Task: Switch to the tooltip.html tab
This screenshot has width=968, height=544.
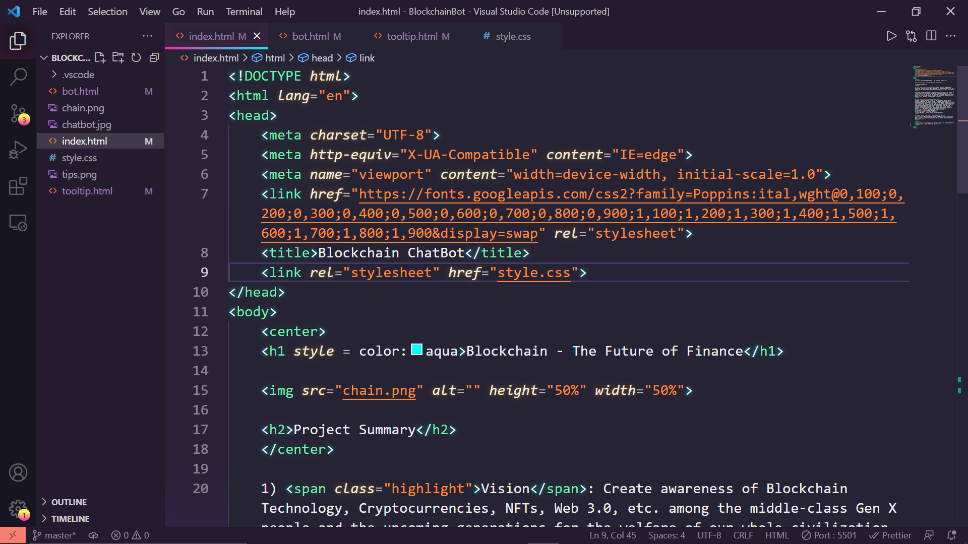Action: tap(412, 36)
